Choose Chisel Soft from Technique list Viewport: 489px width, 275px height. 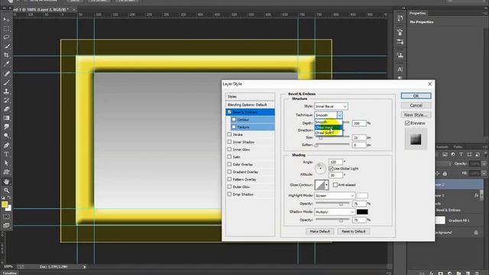(329, 133)
